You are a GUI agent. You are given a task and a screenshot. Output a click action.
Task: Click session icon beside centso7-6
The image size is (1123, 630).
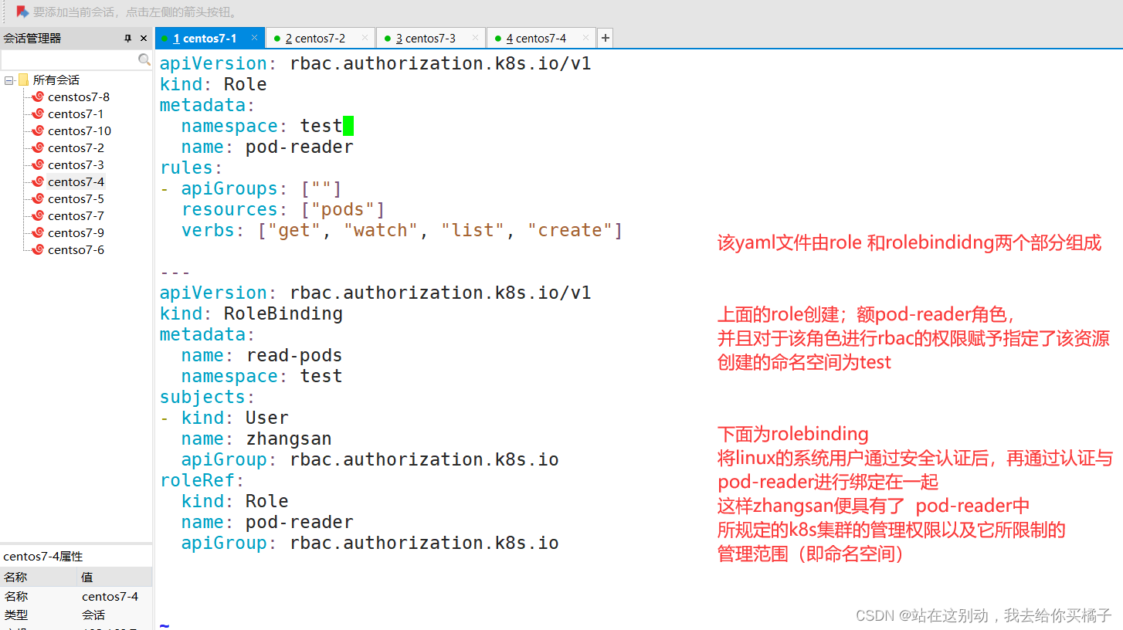pyautogui.click(x=38, y=250)
